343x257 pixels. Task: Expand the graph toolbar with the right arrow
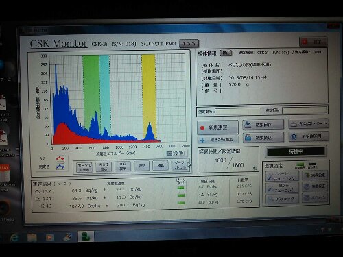(189, 164)
